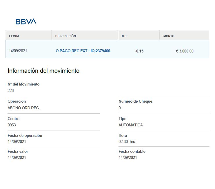
Task: Select the Centro value 0953
Action: [12, 125]
